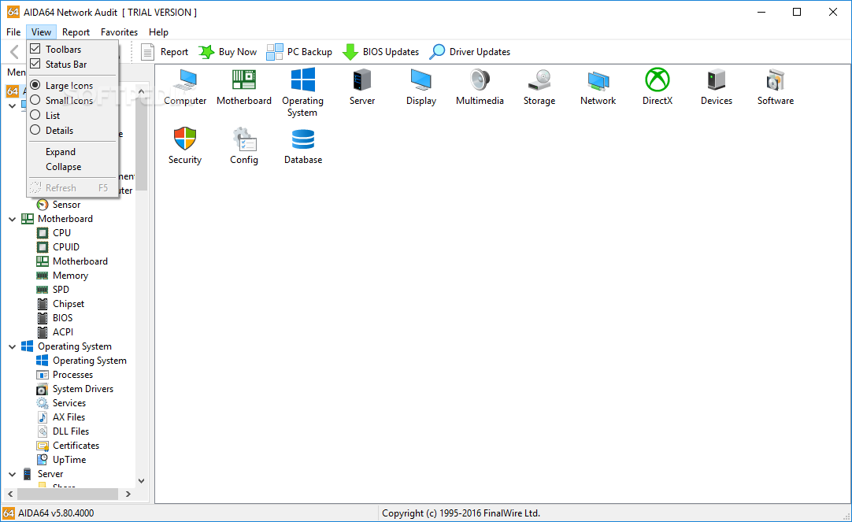Collapse the Motherboard tree node

(13, 220)
